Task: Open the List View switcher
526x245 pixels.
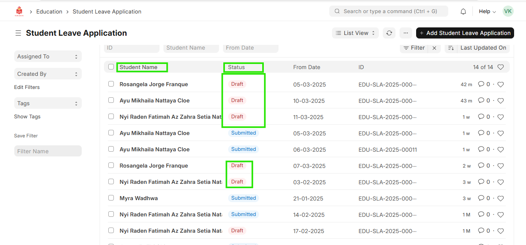Action: click(x=355, y=33)
